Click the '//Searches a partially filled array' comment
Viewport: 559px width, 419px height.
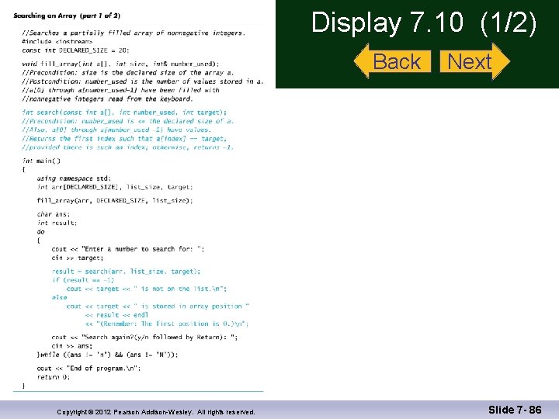click(x=134, y=33)
